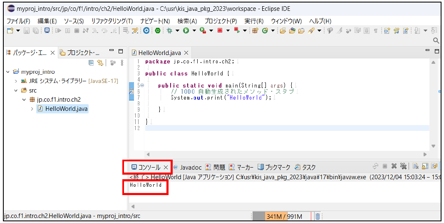Click Remove All Terminated Launches double-X icon

point(403,167)
